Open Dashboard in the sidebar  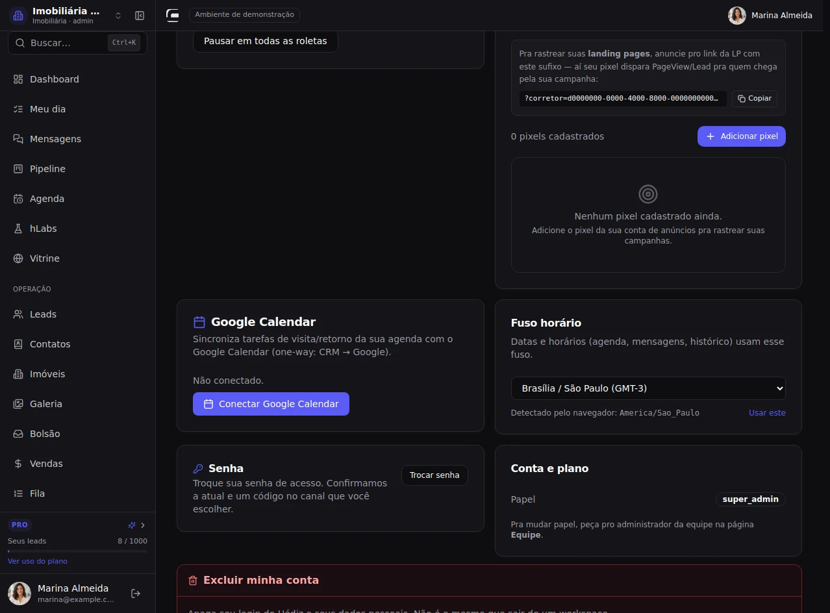(x=77, y=79)
